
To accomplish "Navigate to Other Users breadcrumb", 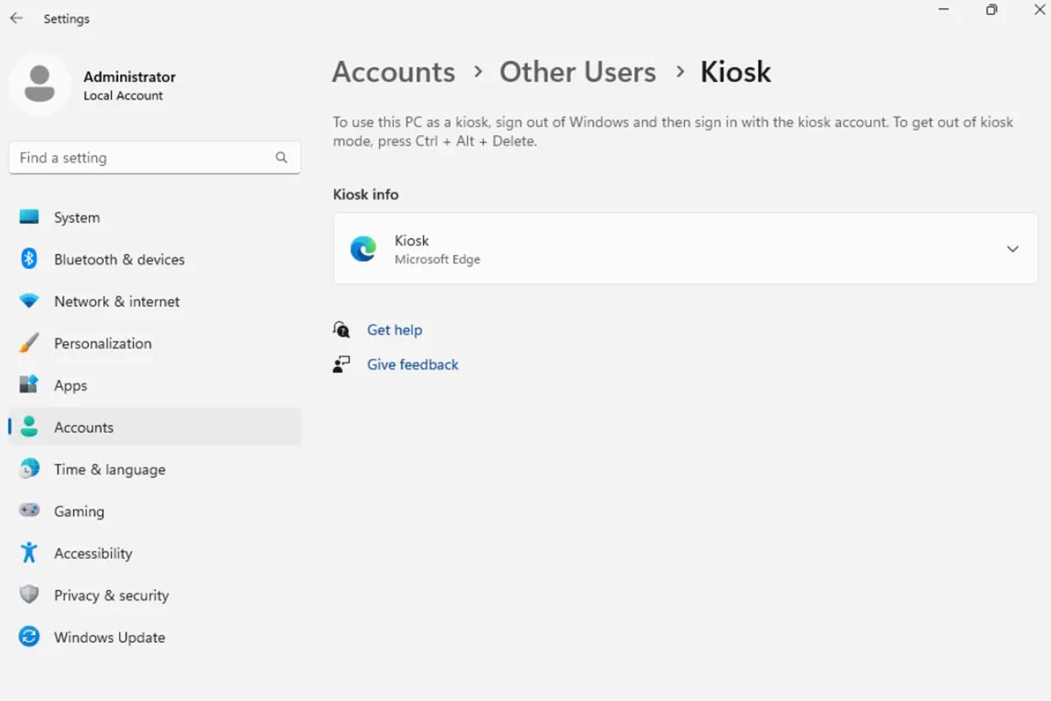I will [578, 72].
